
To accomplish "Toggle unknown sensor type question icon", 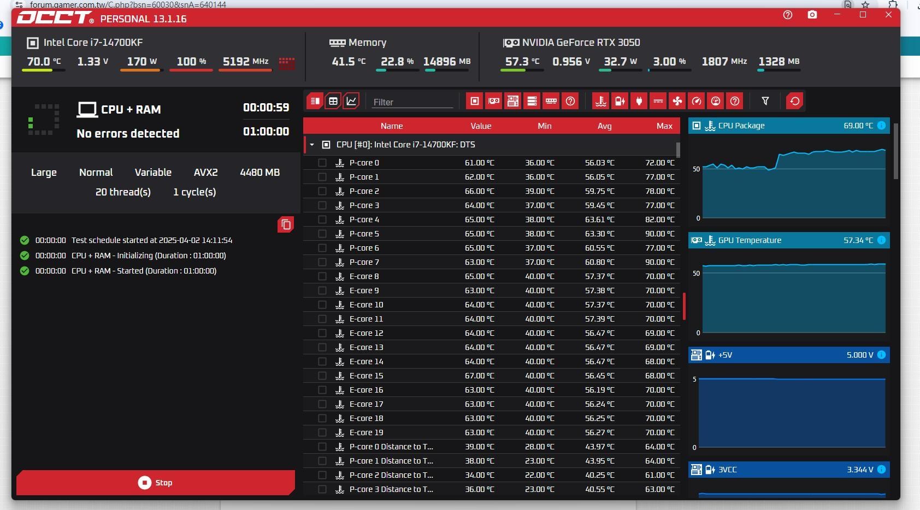I will (735, 101).
